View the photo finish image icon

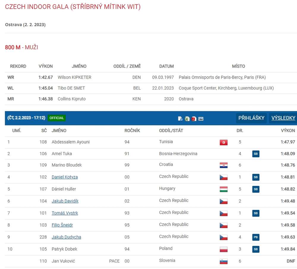tap(201, 119)
